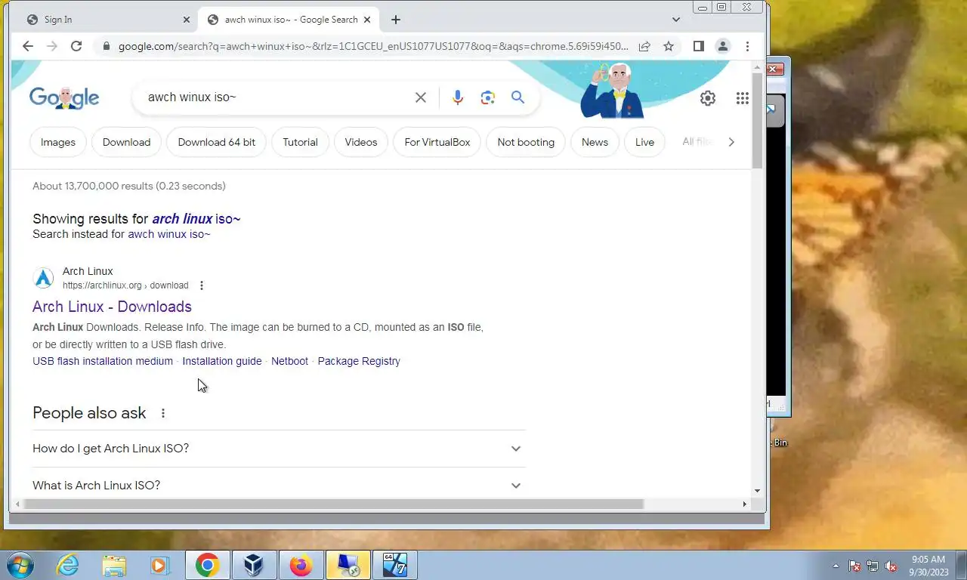Click the Google doodle logo
The image size is (967, 580).
point(64,98)
